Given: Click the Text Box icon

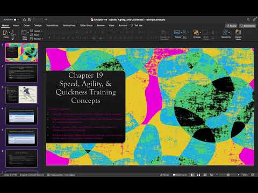Looking at the screenshot, I should click(185, 38).
